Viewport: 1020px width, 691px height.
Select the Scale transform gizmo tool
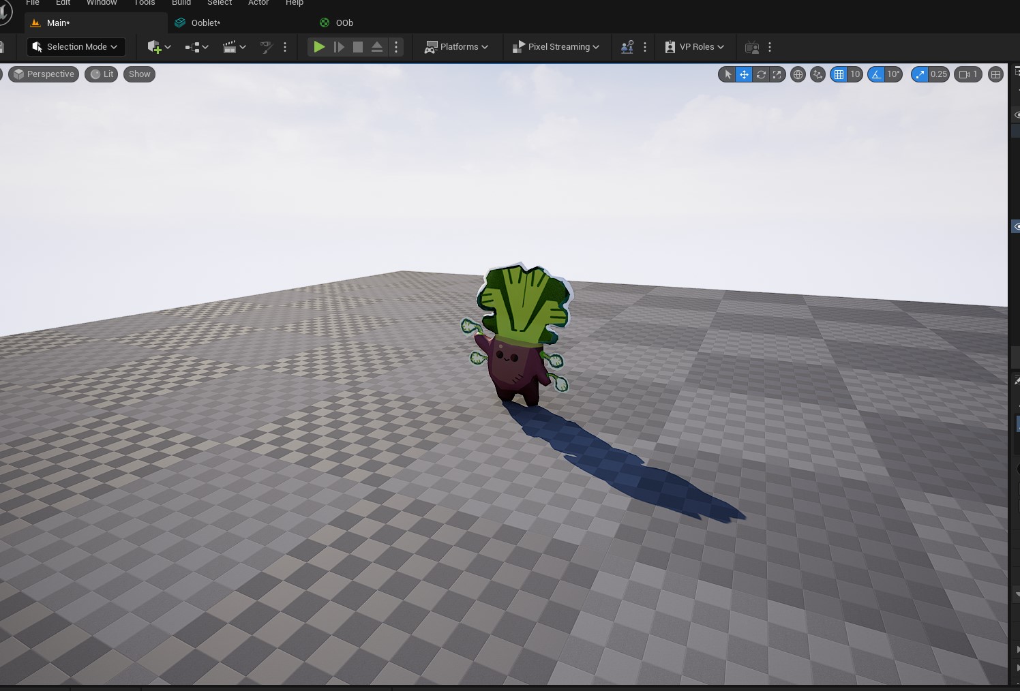(x=777, y=74)
